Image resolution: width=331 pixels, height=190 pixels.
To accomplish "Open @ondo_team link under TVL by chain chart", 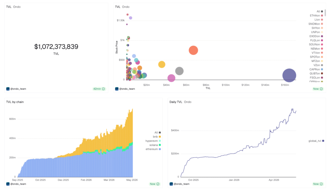I will [x=18, y=184].
